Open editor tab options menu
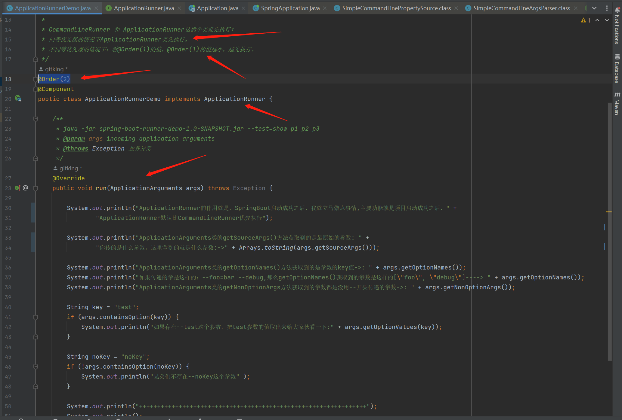 607,8
